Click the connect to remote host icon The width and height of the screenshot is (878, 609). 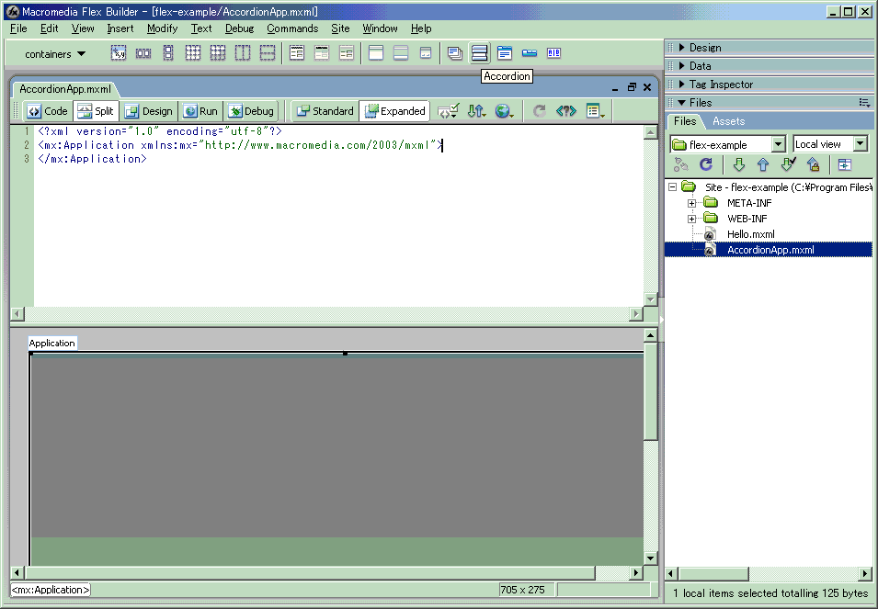[x=680, y=164]
